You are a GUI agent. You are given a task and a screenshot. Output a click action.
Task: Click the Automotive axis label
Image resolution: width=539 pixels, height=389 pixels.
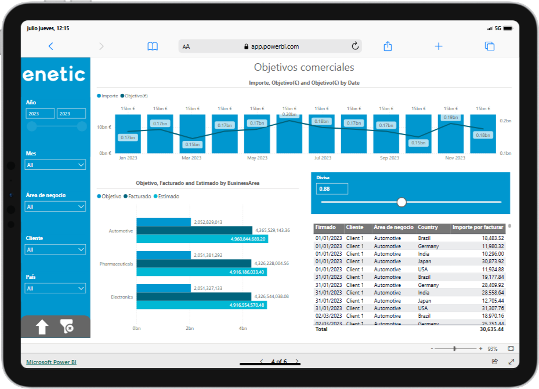[x=121, y=231]
